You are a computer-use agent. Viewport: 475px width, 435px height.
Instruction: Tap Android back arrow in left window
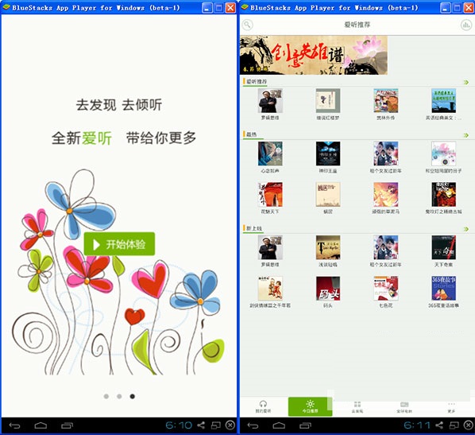click(x=14, y=425)
